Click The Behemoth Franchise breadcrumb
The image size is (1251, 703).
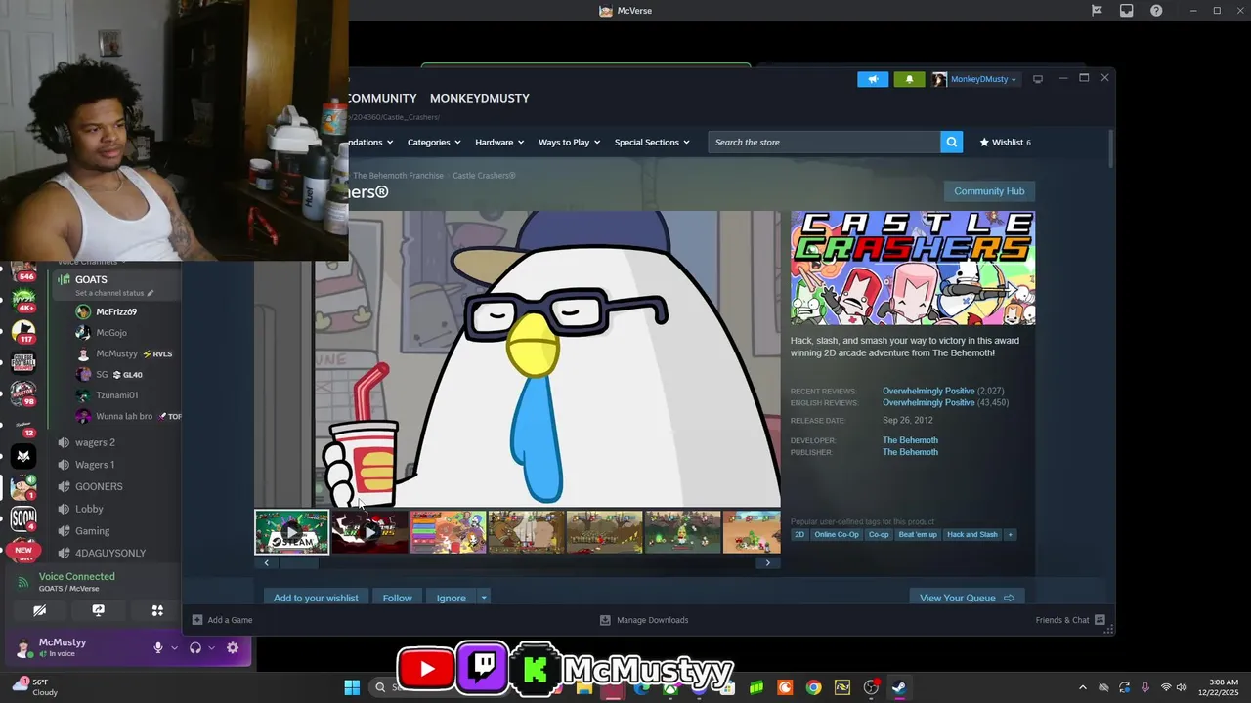pos(398,176)
